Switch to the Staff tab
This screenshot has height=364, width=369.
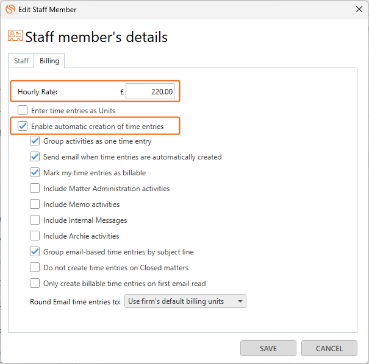21,61
